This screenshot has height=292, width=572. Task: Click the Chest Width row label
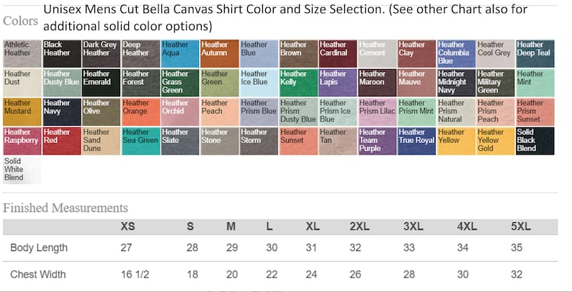(38, 274)
